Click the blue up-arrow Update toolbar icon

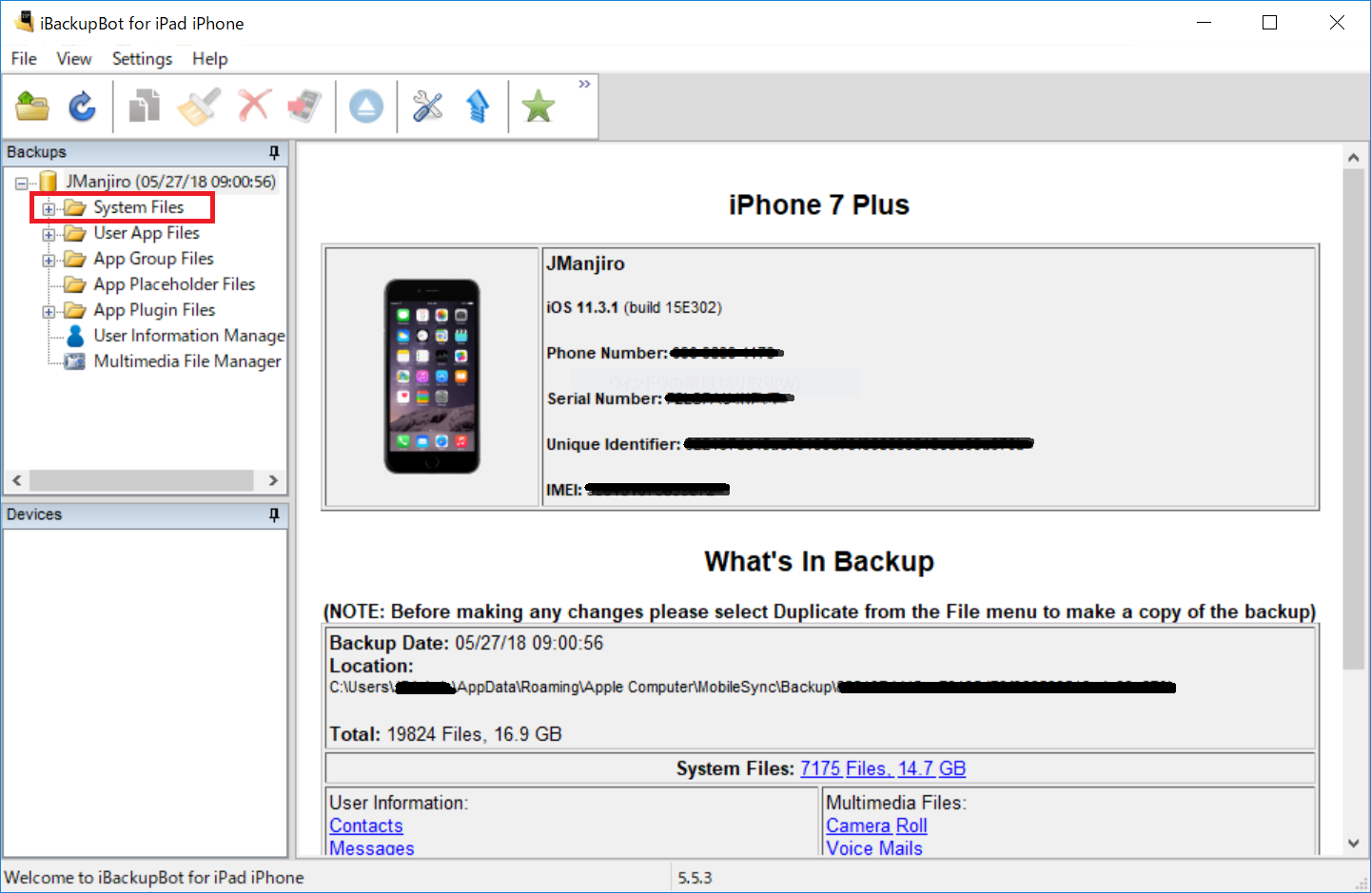point(478,106)
